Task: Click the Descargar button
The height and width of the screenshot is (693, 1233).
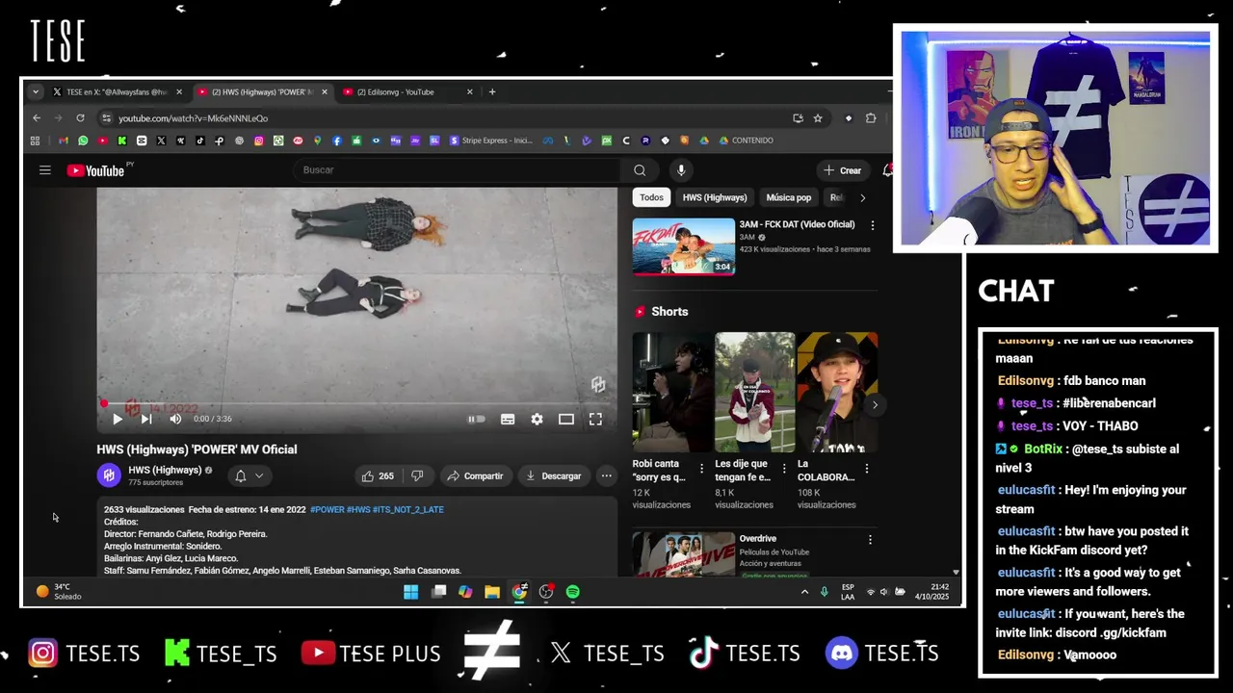Action: pos(554,475)
